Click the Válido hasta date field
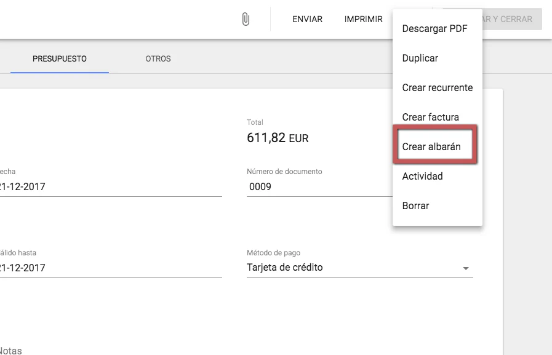552x355 pixels. point(111,268)
